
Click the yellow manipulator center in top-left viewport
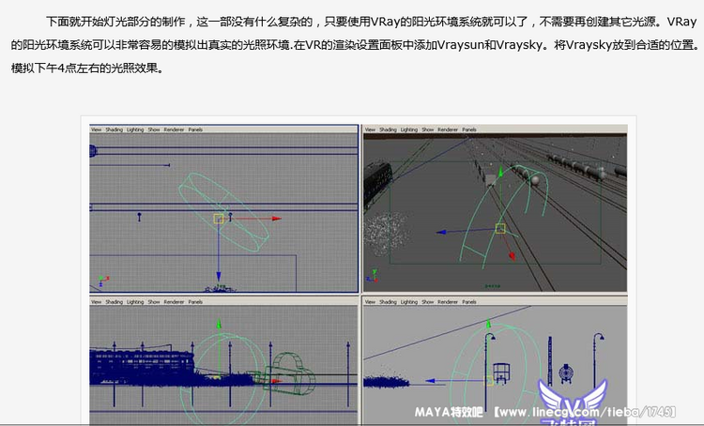coord(218,218)
